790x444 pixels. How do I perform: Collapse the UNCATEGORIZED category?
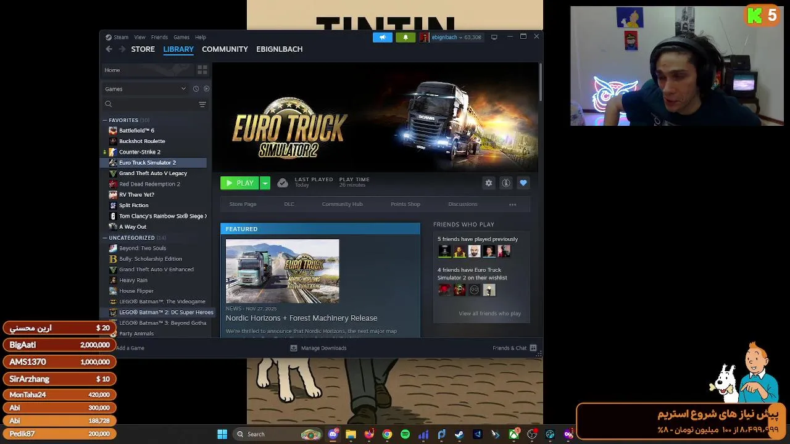(105, 237)
